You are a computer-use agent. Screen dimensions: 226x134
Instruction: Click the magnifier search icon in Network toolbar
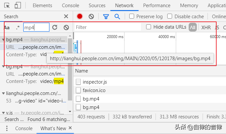click(117, 16)
